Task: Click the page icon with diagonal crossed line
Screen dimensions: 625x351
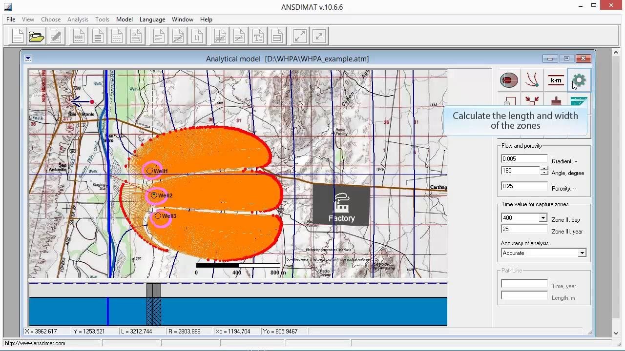Action: [x=178, y=36]
